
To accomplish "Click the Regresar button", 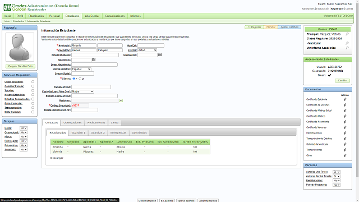I will coord(254,27).
